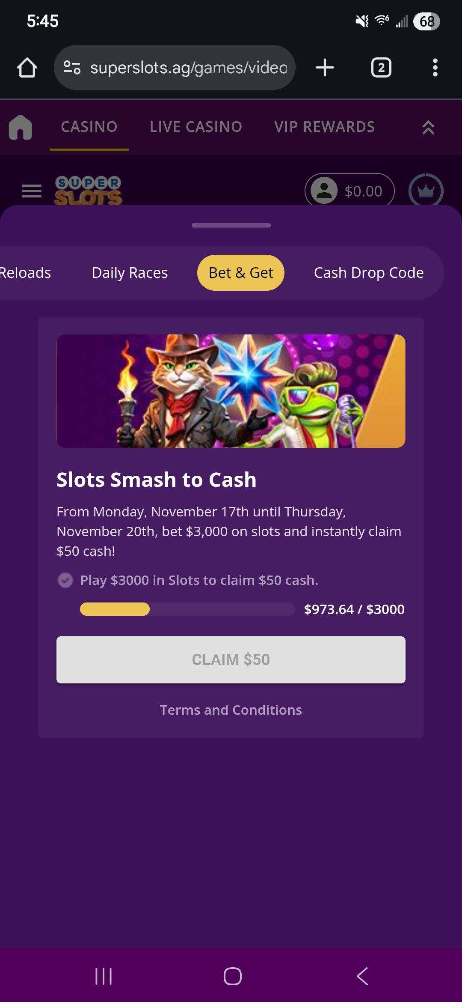Tap the checkmark next to Play $3000 requirement
This screenshot has width=462, height=1002.
(x=65, y=580)
